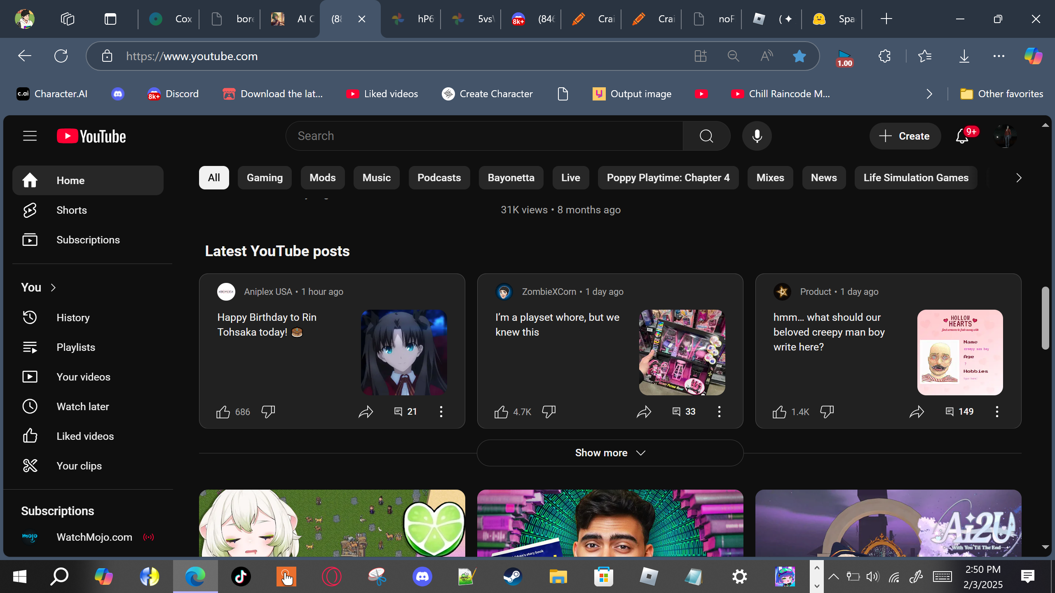1055x593 pixels.
Task: Open the YouTube account avatar menu
Action: pos(1005,136)
